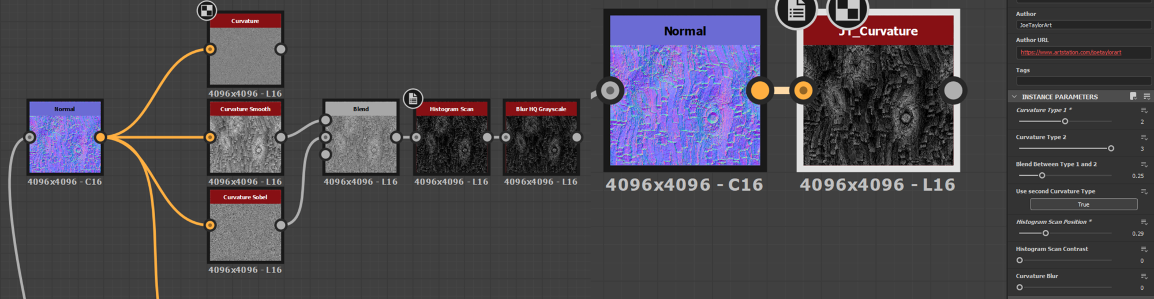Click the input connector of Curvature Sobel
Screen dimensions: 1154x299
click(211, 225)
